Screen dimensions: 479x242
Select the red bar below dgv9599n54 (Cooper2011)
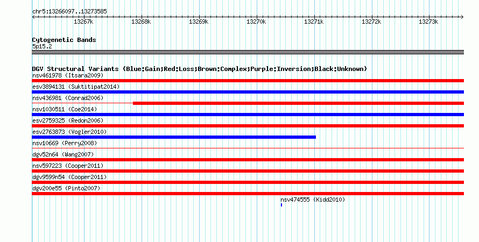click(248, 182)
